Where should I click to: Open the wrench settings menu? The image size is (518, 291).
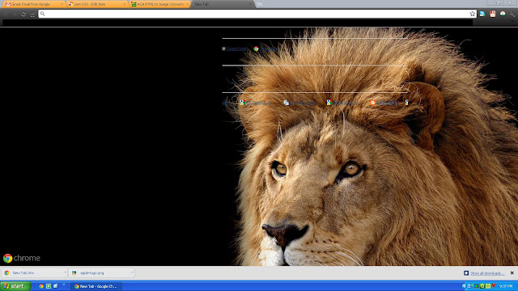(x=512, y=14)
